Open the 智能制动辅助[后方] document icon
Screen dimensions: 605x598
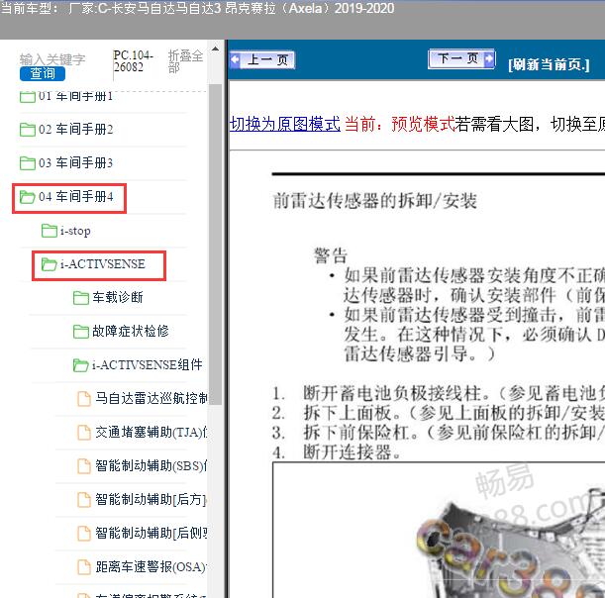pos(84,500)
